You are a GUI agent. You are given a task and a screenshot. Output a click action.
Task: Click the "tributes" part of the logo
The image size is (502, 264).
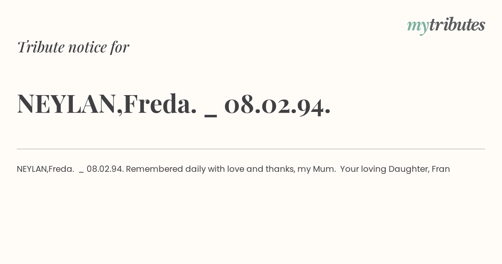pyautogui.click(x=457, y=25)
